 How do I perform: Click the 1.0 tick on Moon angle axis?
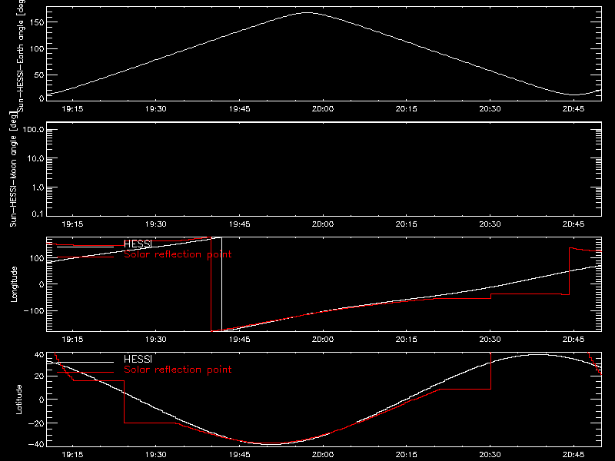[38, 187]
